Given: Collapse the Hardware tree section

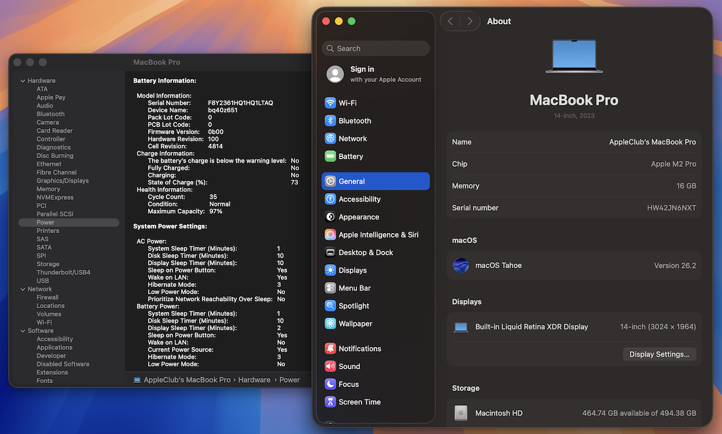Looking at the screenshot, I should 23,81.
